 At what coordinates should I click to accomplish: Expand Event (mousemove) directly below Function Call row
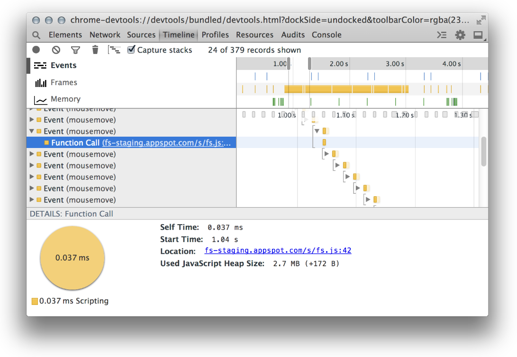point(32,154)
